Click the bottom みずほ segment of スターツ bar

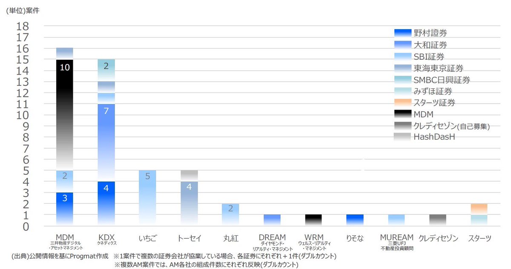(x=479, y=220)
